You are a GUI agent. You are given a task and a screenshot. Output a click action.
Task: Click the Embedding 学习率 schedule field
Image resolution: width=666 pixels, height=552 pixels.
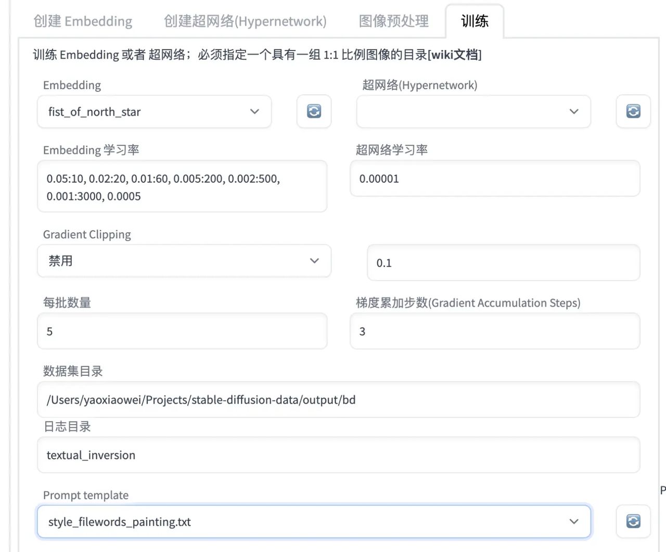tap(182, 187)
